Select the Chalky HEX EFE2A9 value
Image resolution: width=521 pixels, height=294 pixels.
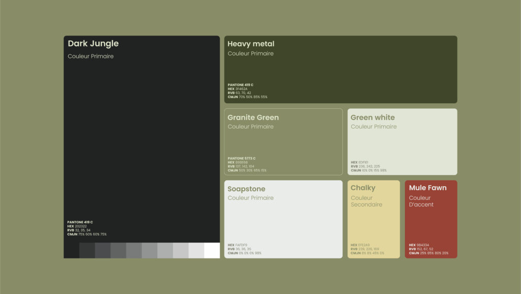364,245
